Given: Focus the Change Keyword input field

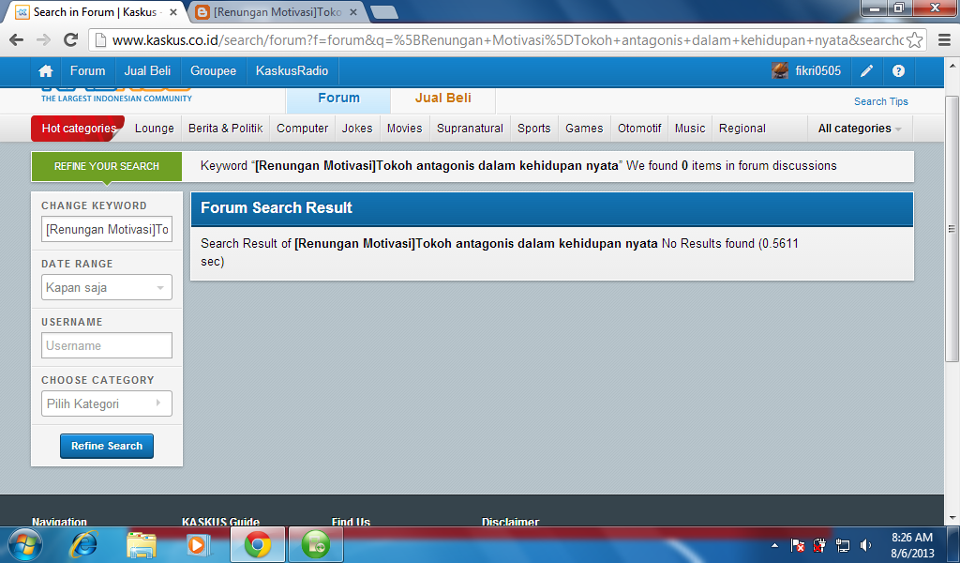Looking at the screenshot, I should coord(107,229).
